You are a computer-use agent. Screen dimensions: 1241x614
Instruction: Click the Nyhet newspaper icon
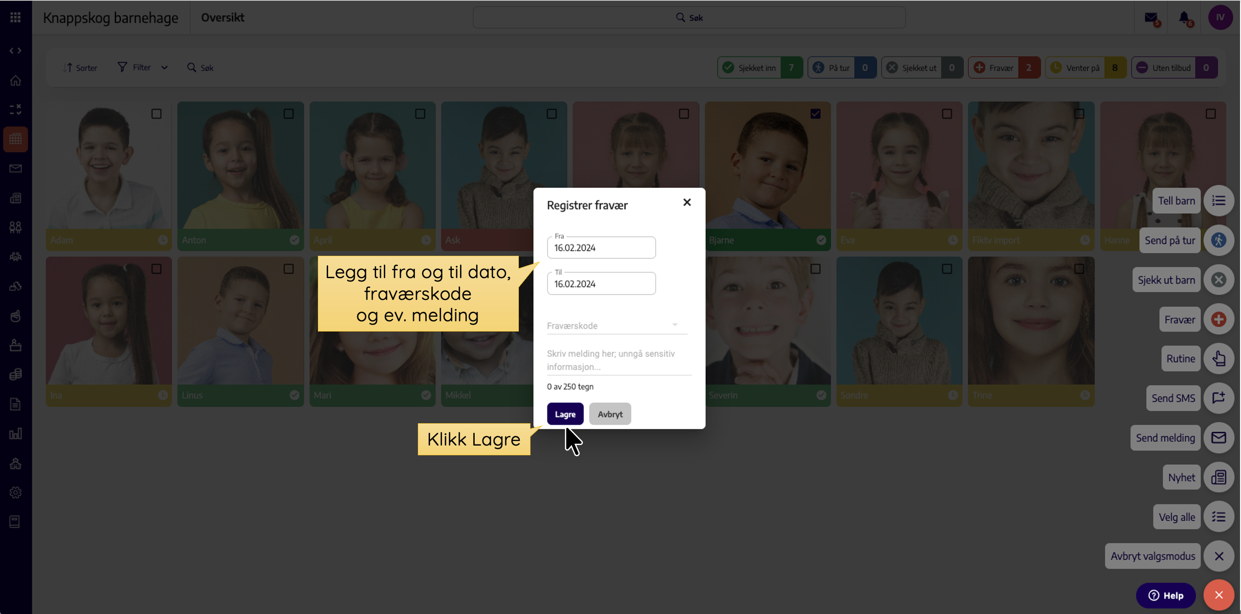click(1219, 477)
